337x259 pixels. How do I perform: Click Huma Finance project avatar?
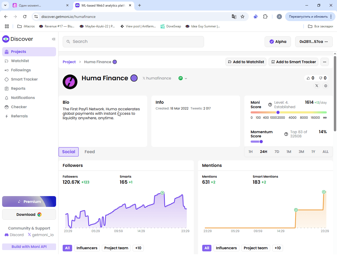click(x=70, y=82)
